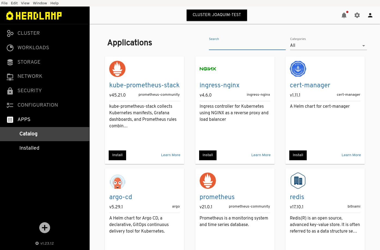Image resolution: width=380 pixels, height=250 pixels.
Task: Open Headlamp settings with the gear icon
Action: (x=357, y=15)
